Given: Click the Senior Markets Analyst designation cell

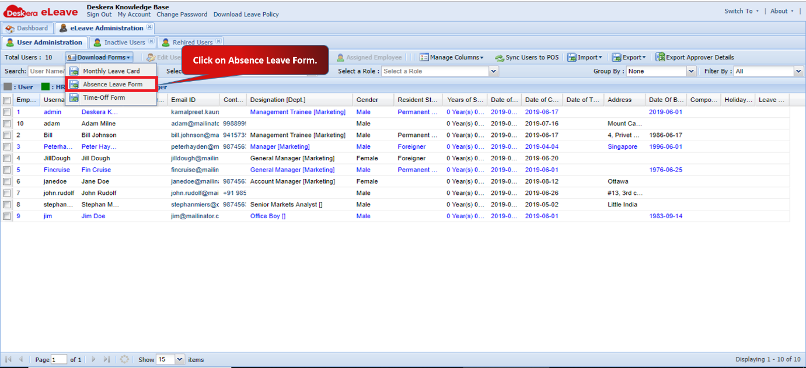Looking at the screenshot, I should point(287,205).
